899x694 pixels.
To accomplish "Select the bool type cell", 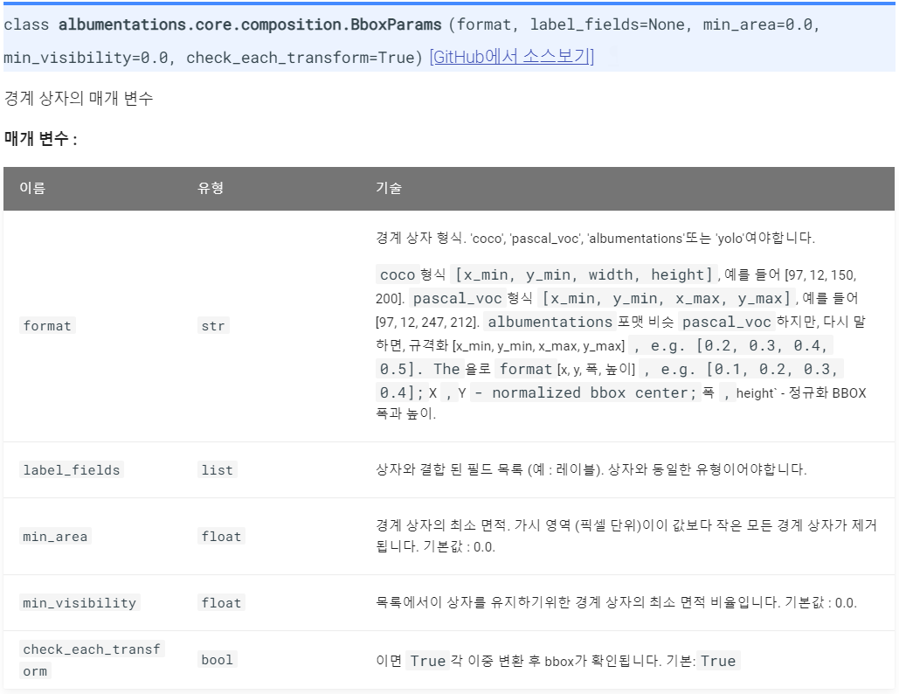I will click(218, 660).
